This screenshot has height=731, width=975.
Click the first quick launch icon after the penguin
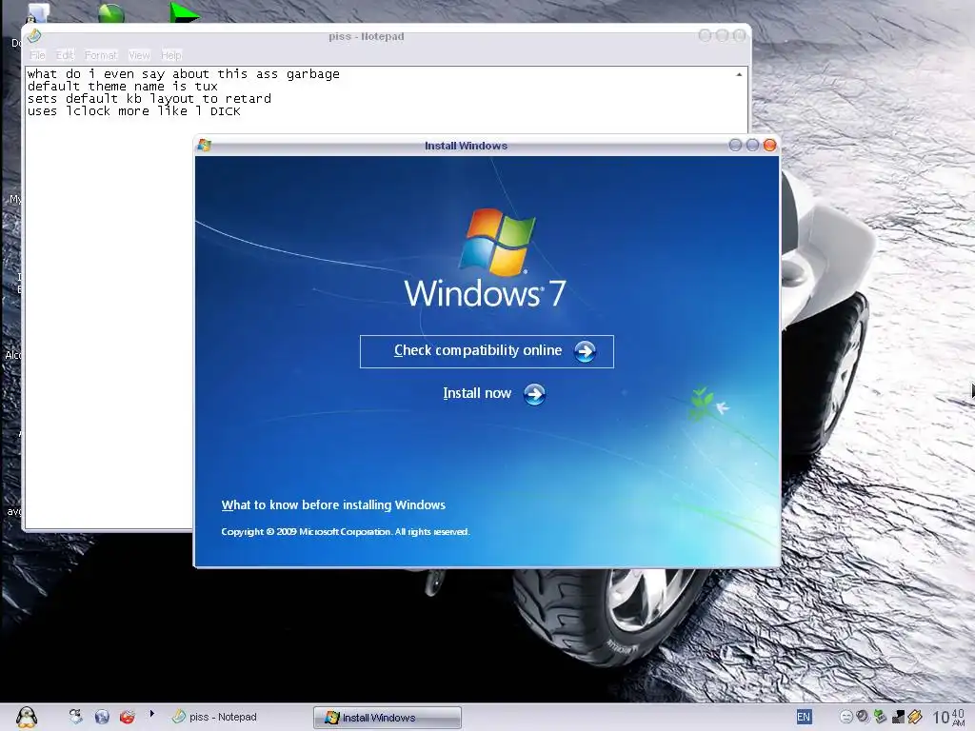point(75,717)
